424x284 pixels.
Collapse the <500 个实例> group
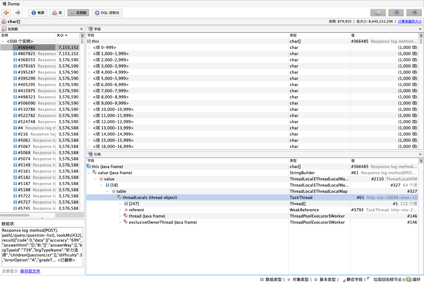[3, 41]
